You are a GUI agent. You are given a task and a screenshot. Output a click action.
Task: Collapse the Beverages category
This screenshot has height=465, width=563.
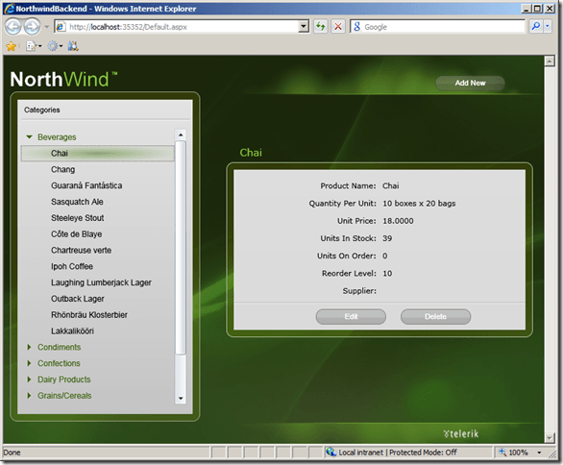(x=30, y=137)
